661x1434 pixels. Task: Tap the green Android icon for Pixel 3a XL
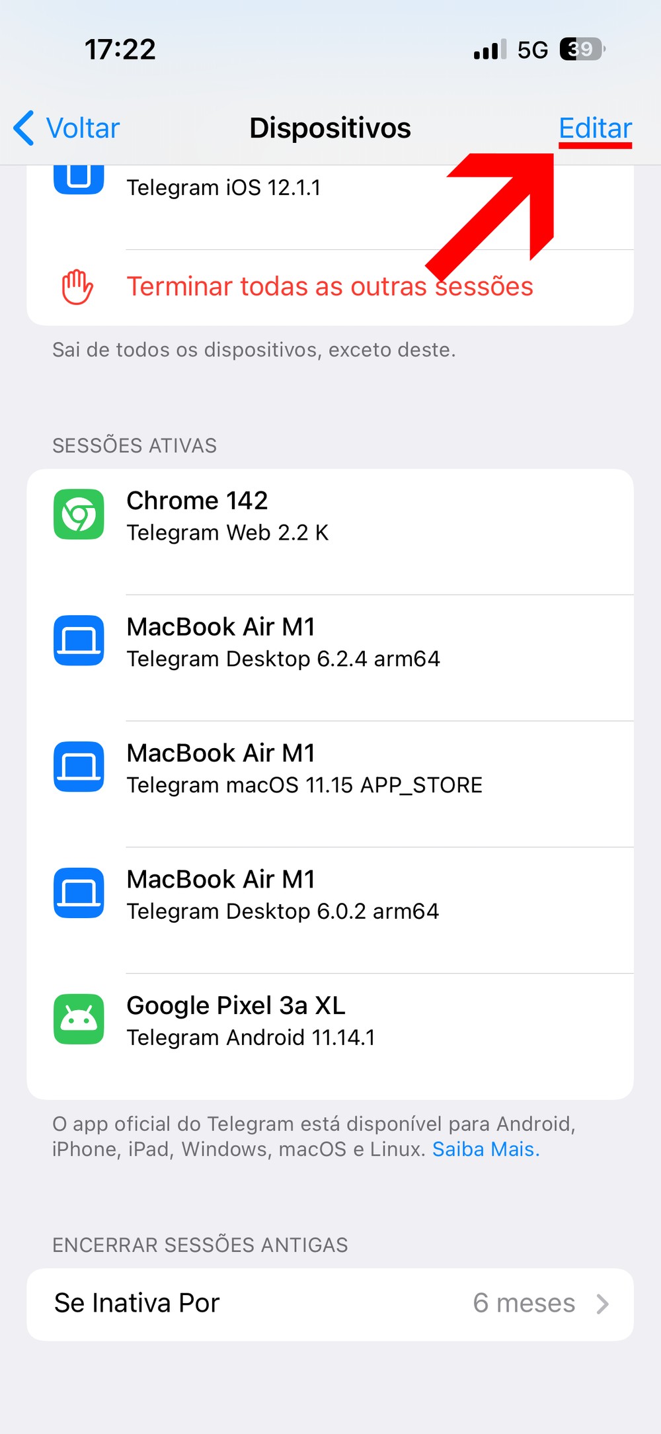tap(79, 1019)
